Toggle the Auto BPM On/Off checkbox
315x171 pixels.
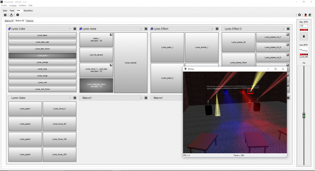point(301,57)
